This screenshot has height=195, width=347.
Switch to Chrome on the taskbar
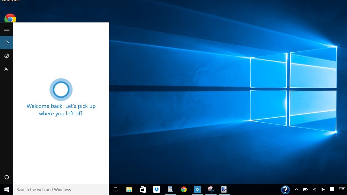point(183,190)
